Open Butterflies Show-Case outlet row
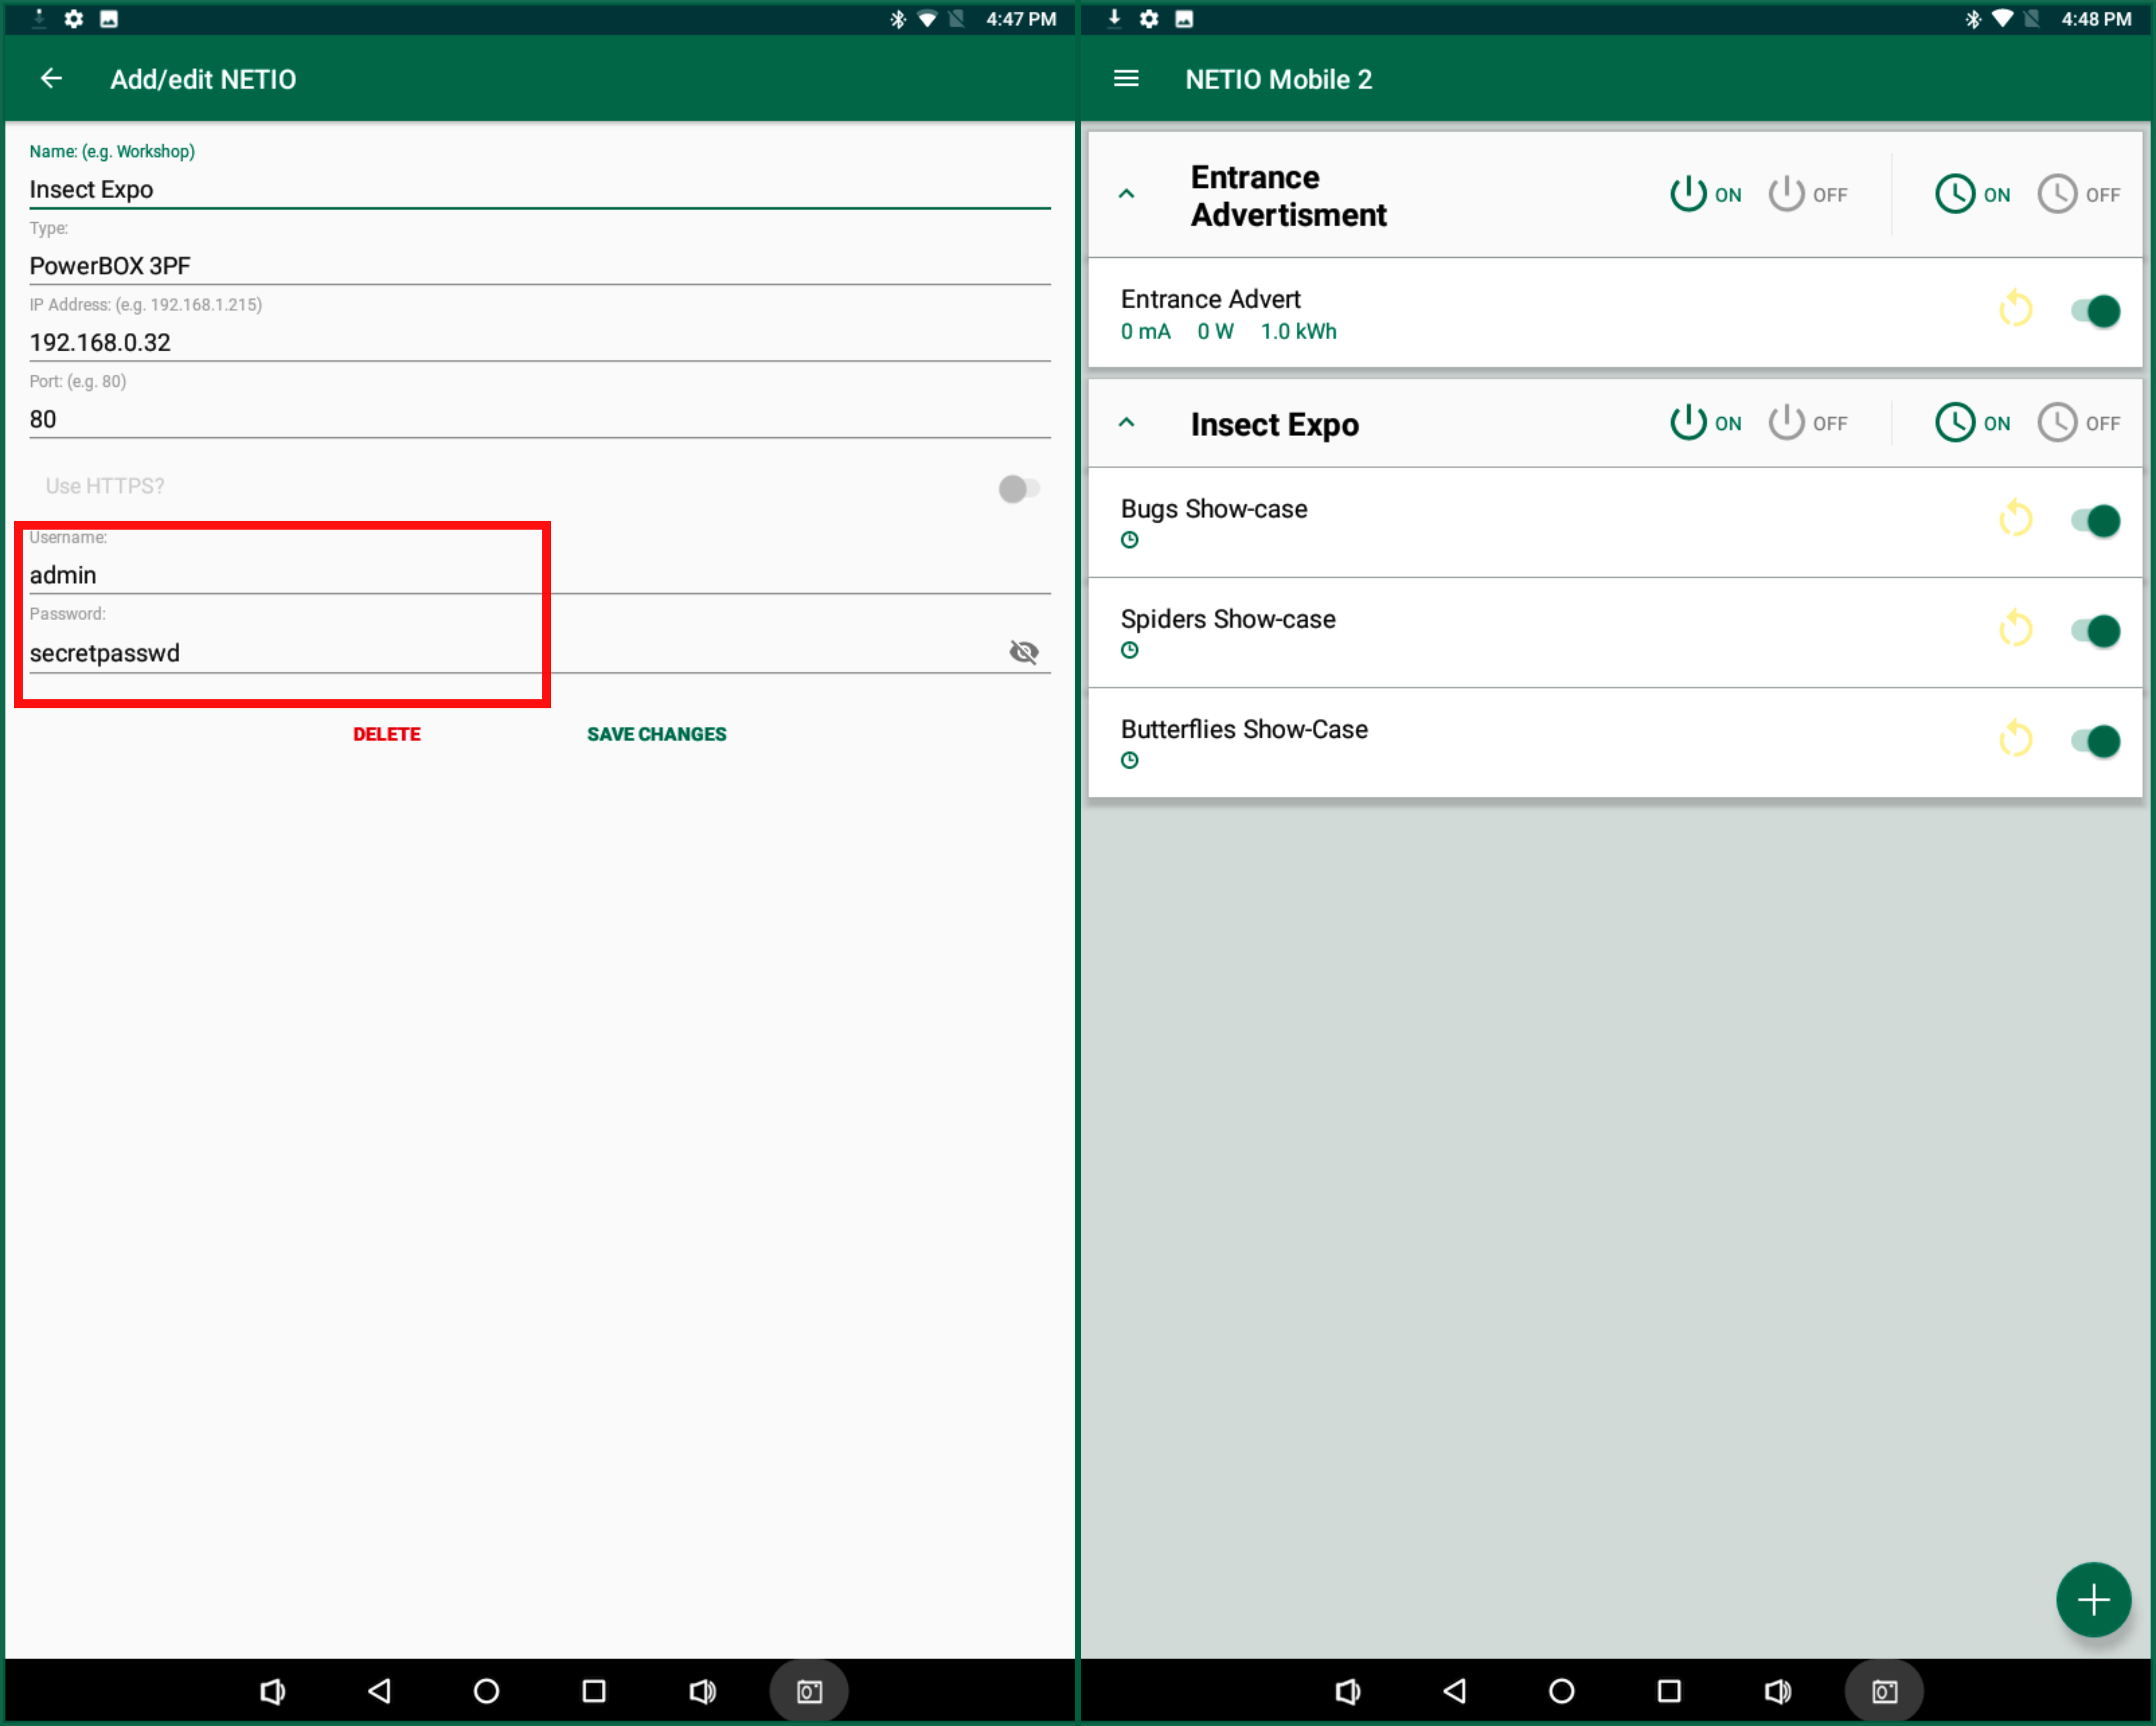The height and width of the screenshot is (1726, 2156). pos(1615,742)
